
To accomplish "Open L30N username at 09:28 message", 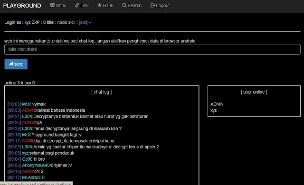I will [28, 128].
